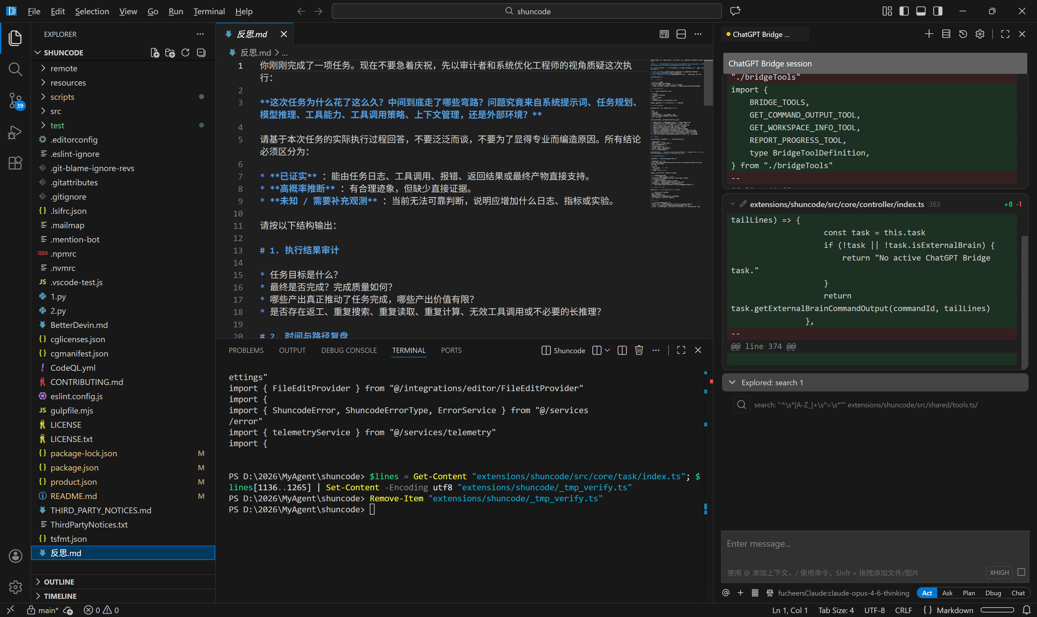This screenshot has height=617, width=1037.
Task: Open the Extensions view
Action: (x=15, y=163)
